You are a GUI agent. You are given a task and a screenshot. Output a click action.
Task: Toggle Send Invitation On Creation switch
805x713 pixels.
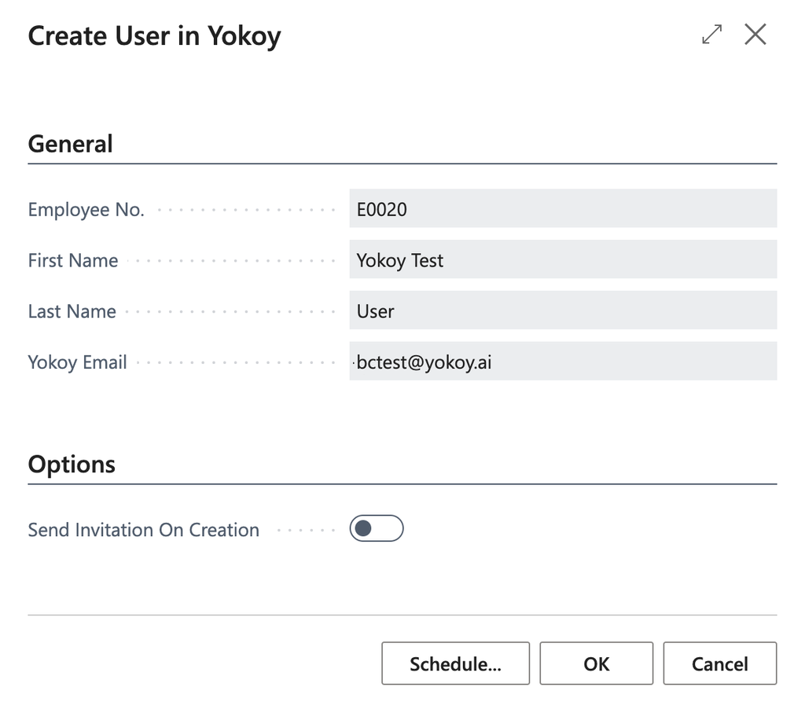pyautogui.click(x=377, y=528)
